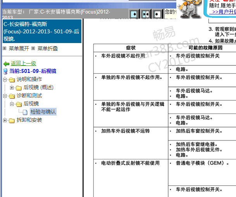Viewport: 236px width, 197px height.
Task: Open the 返回上一级 link
Action: (x=23, y=64)
